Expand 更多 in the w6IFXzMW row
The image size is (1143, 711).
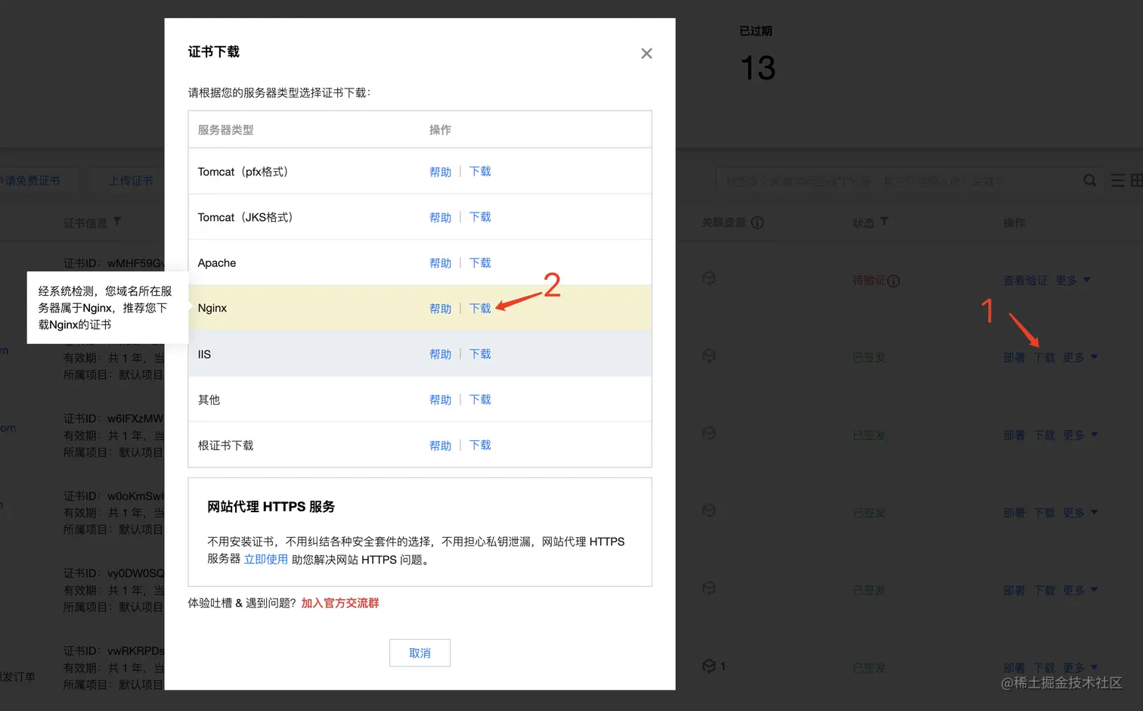1080,435
